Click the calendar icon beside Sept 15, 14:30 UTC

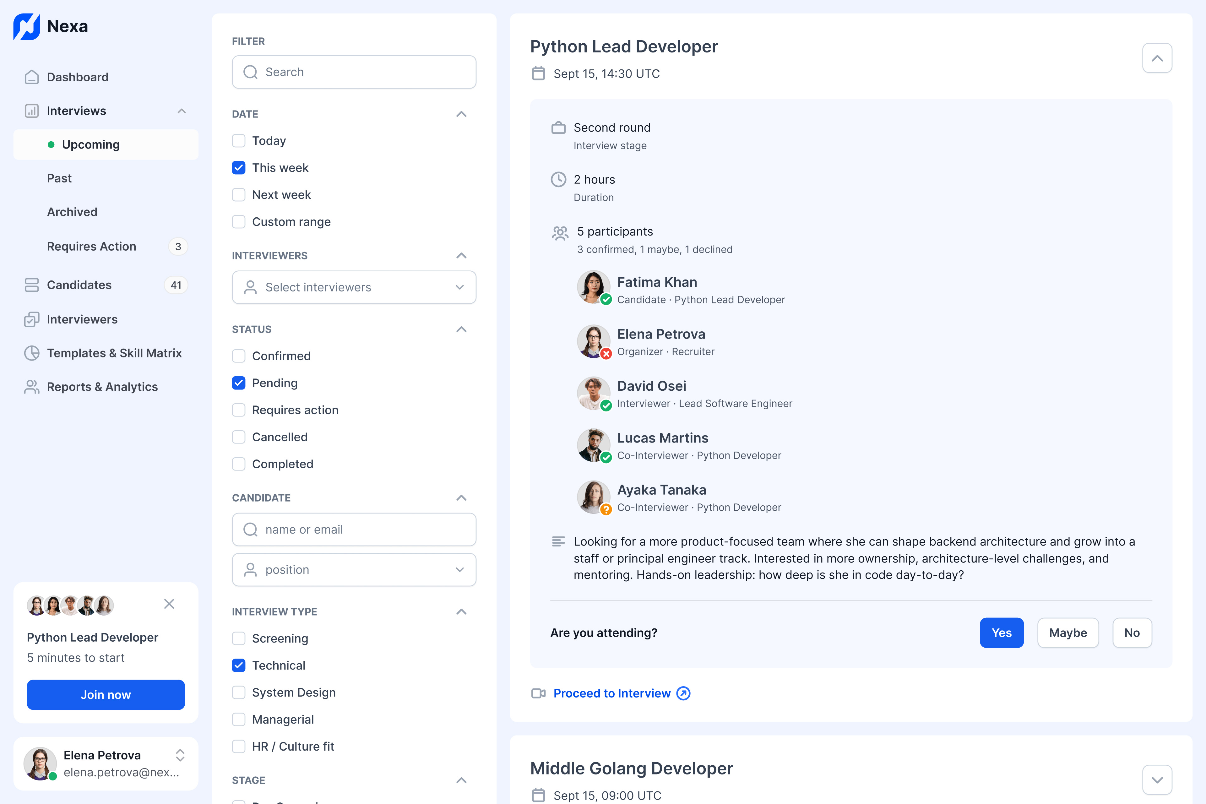pyautogui.click(x=538, y=73)
